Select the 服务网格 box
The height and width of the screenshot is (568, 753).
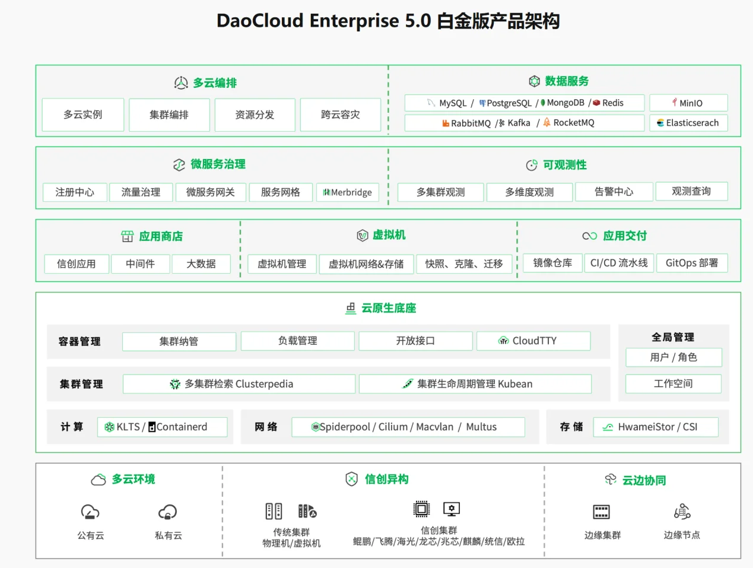tap(281, 192)
